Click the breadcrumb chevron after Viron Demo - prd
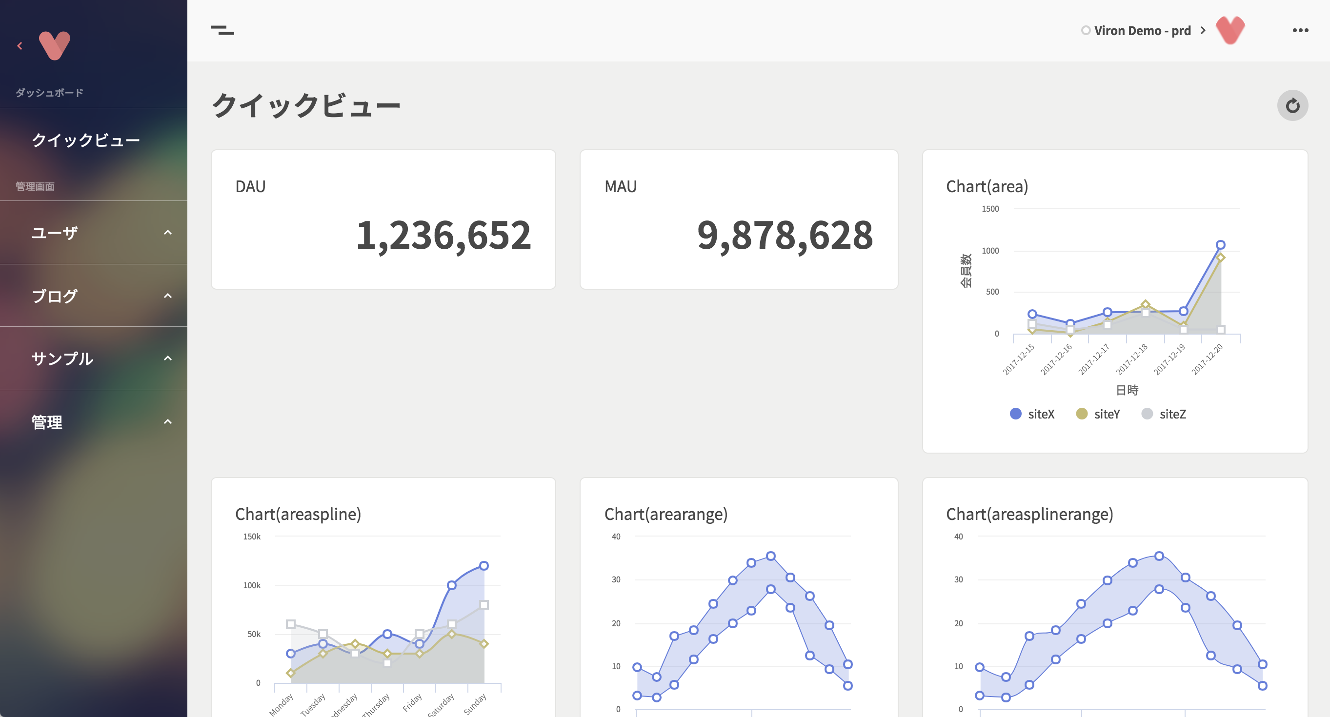 1203,30
